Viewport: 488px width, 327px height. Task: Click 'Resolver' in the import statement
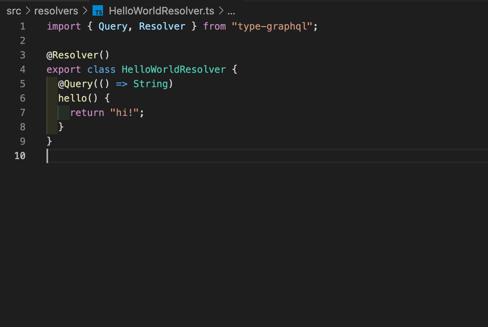click(162, 26)
